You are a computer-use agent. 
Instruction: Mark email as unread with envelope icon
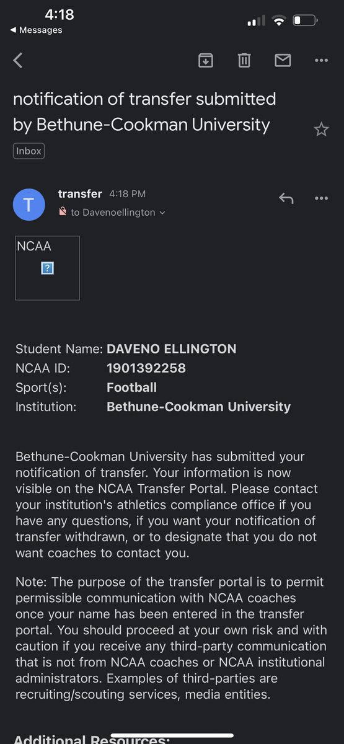click(x=283, y=60)
